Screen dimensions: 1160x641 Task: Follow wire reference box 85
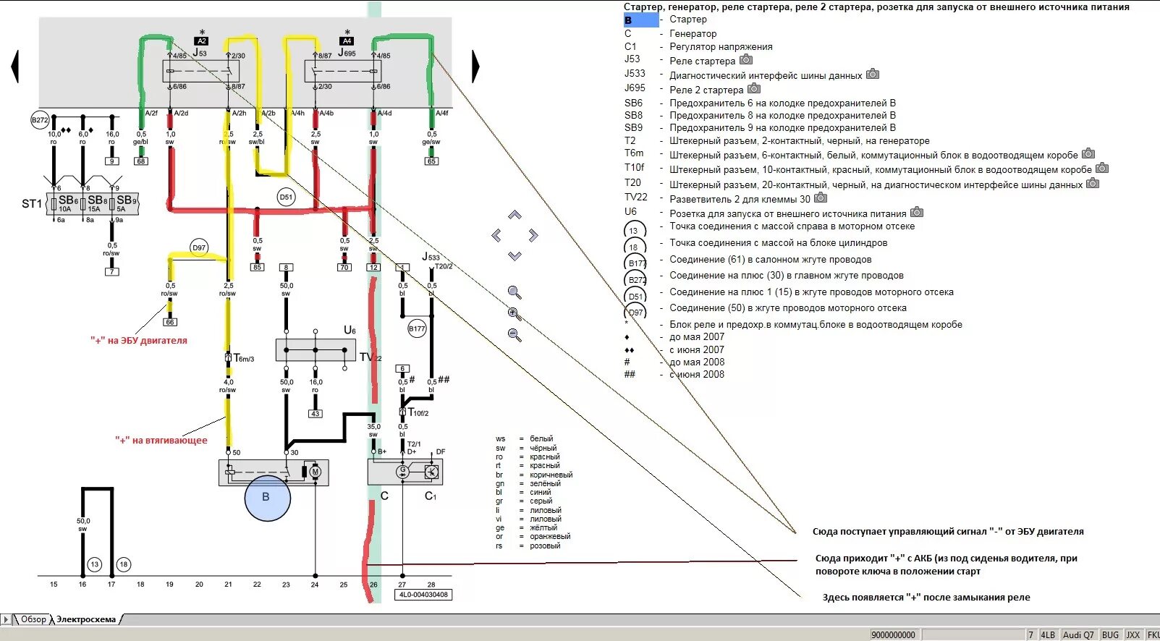257,267
